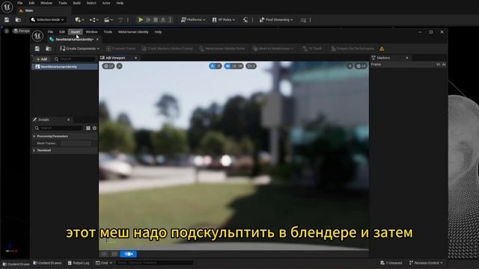Open MetaHuman Identity menu
This screenshot has height=269, width=479.
click(133, 32)
